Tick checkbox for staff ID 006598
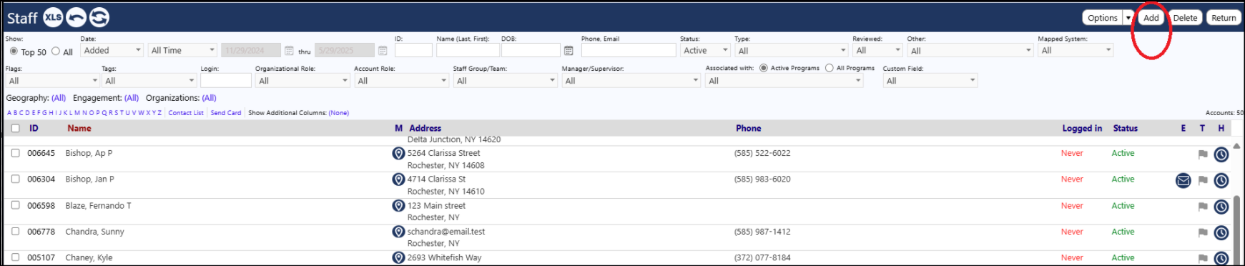The width and height of the screenshot is (1245, 266). [15, 205]
